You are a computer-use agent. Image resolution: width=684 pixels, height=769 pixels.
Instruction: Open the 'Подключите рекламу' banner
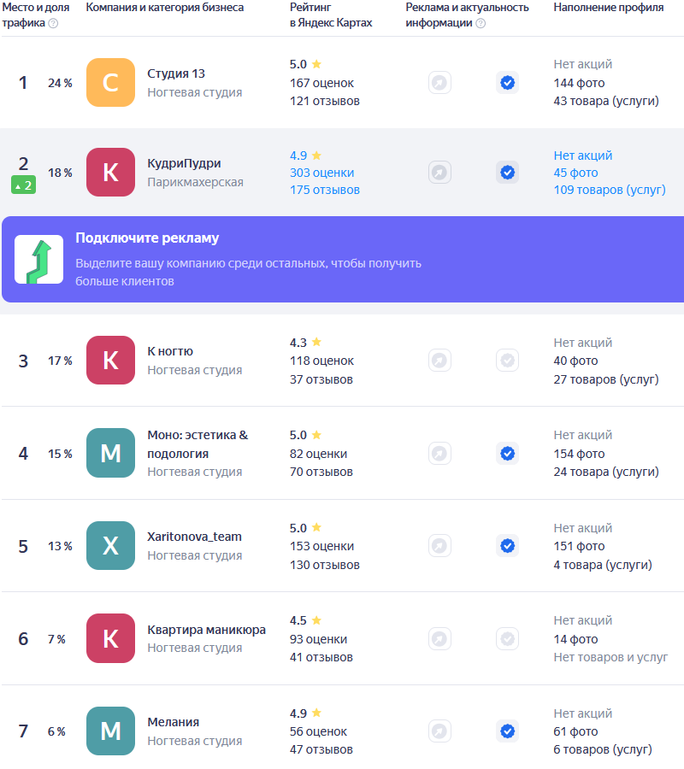(147, 238)
